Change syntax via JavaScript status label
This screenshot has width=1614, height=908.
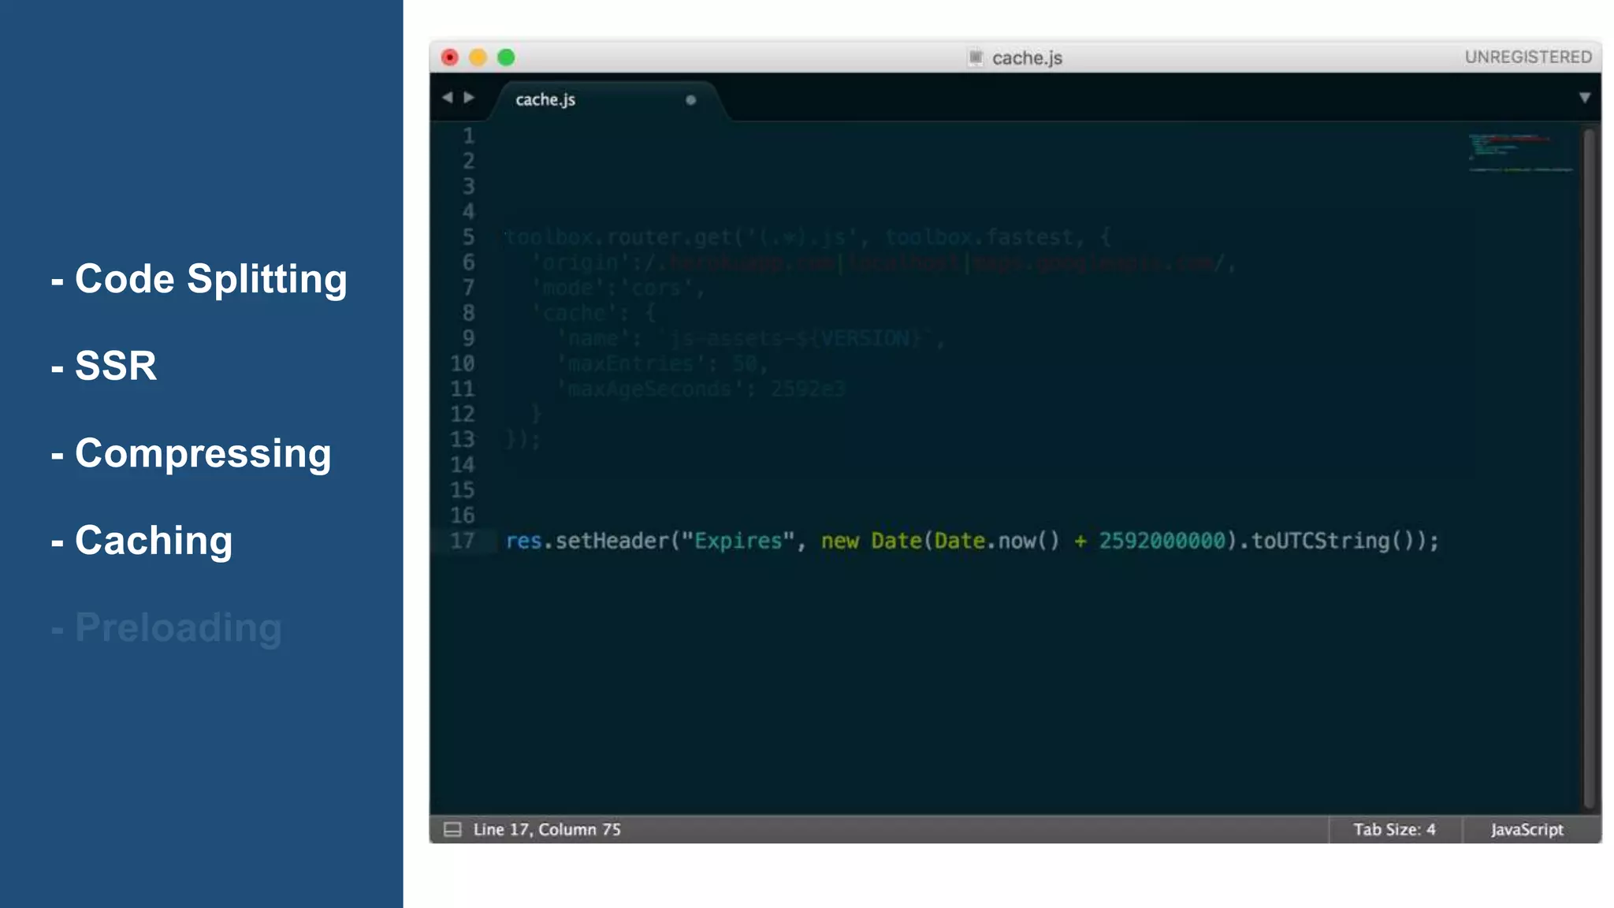(1527, 829)
